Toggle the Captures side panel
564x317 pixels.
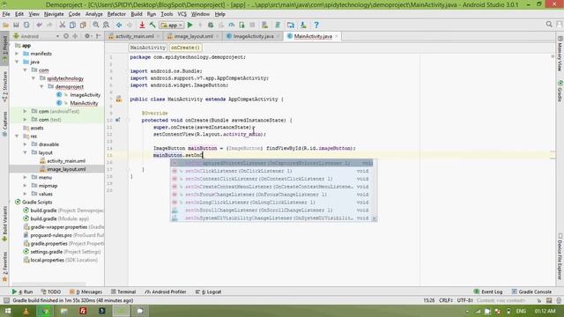(x=4, y=123)
